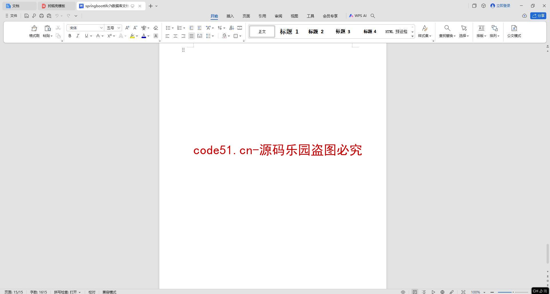550x294 pixels.
Task: Click the Print icon in quick toolbar
Action: click(x=42, y=16)
